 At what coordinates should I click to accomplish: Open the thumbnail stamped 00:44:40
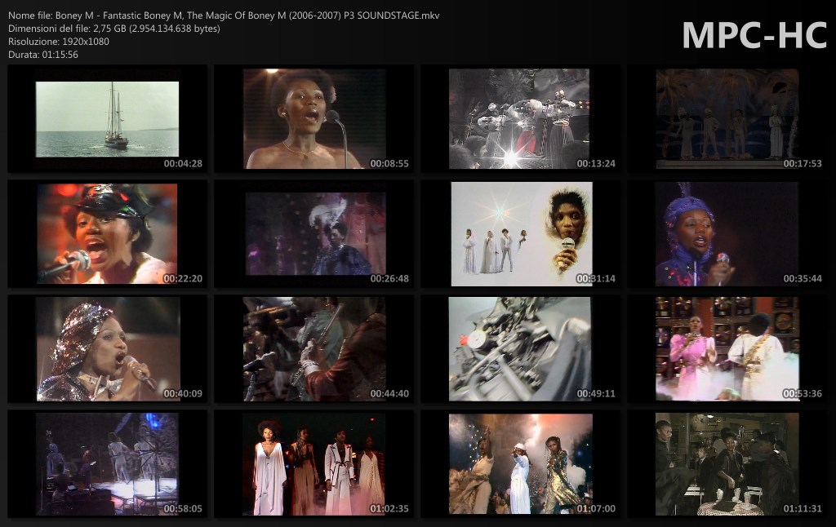point(314,349)
